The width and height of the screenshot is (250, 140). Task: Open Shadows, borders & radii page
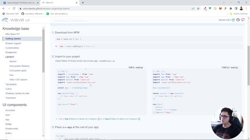click(17, 93)
